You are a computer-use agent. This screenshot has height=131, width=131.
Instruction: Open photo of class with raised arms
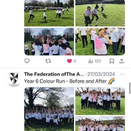[100, 101]
